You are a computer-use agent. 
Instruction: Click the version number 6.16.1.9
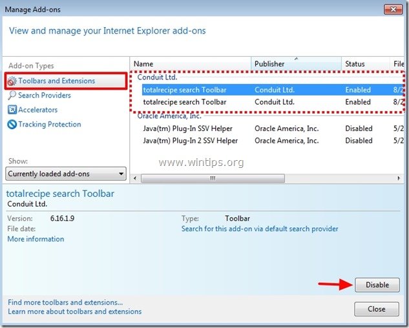tap(62, 218)
